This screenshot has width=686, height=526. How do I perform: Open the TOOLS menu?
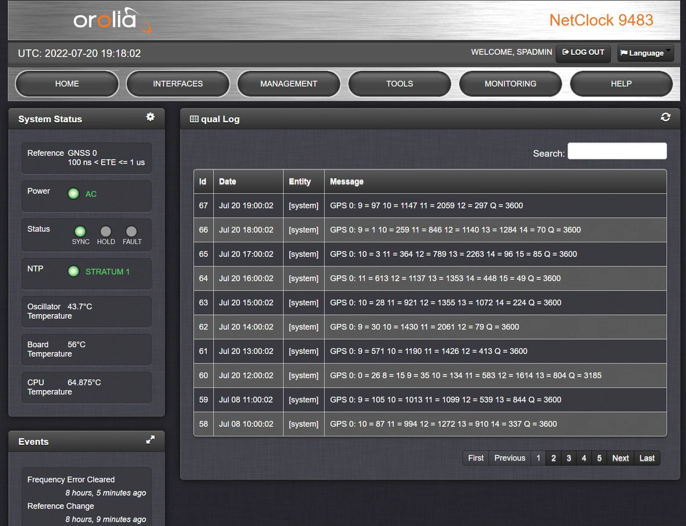pyautogui.click(x=399, y=84)
